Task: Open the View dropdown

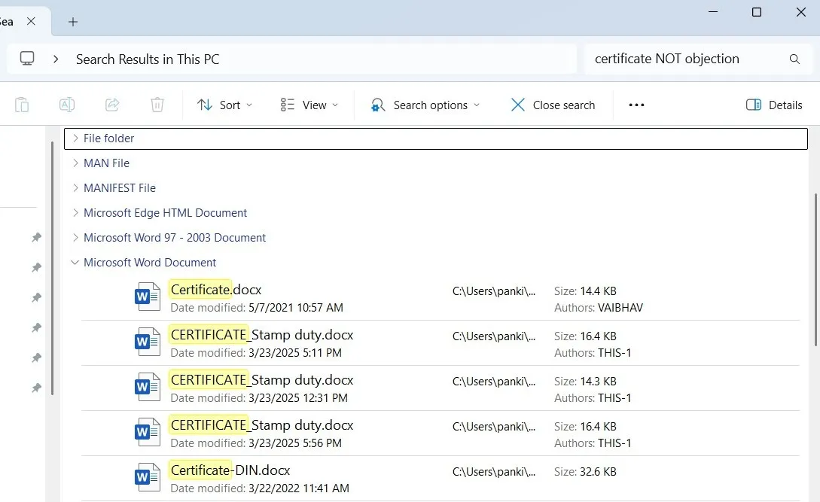Action: tap(309, 105)
